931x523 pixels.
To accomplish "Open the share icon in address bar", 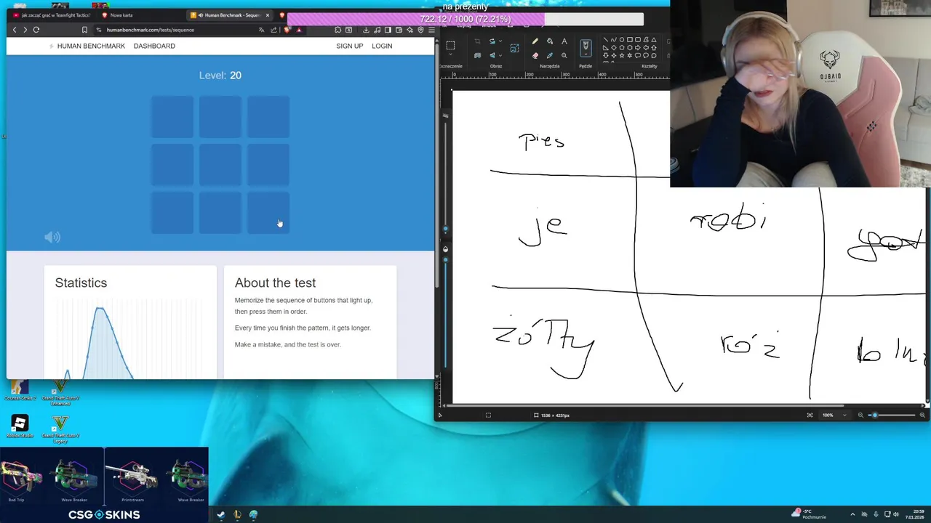I will coord(273,30).
